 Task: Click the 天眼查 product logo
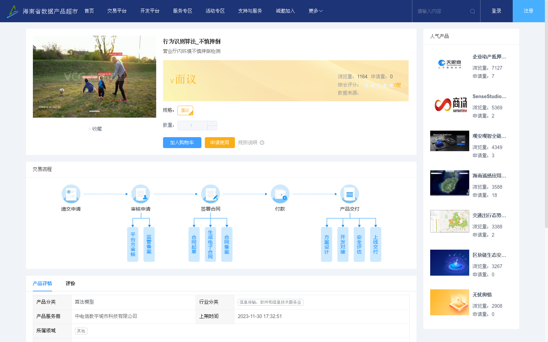pyautogui.click(x=450, y=64)
